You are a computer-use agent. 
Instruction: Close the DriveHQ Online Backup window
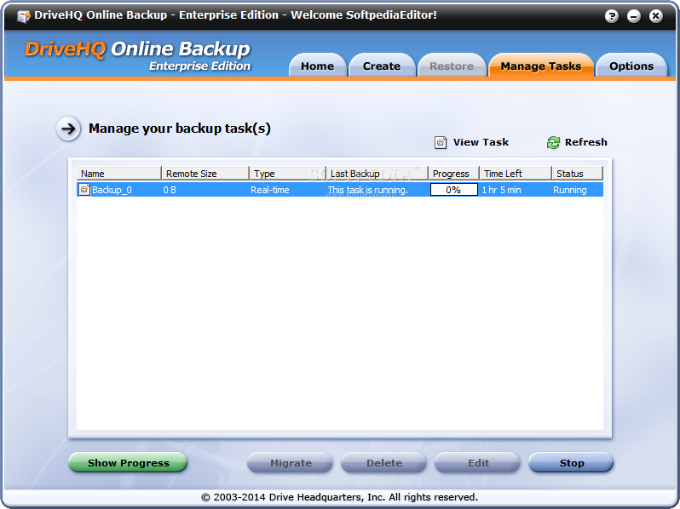click(656, 16)
